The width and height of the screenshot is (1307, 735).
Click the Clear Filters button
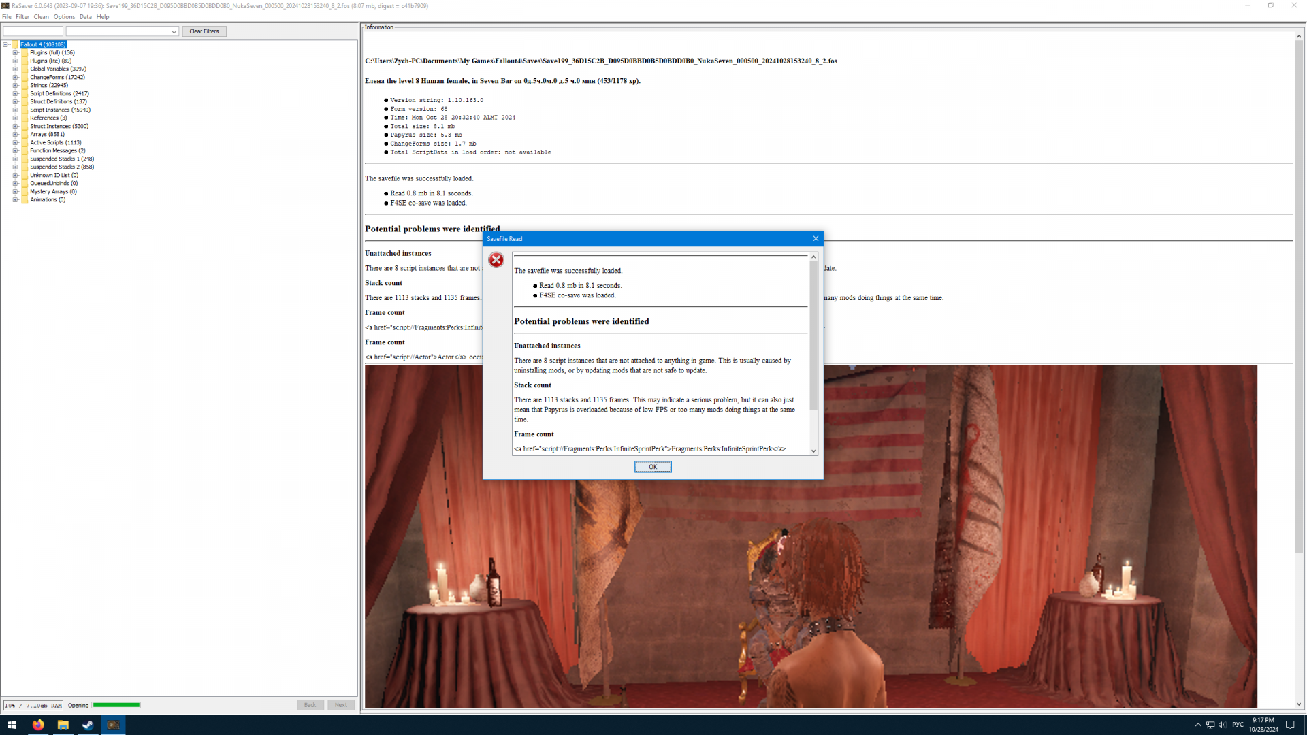click(204, 31)
